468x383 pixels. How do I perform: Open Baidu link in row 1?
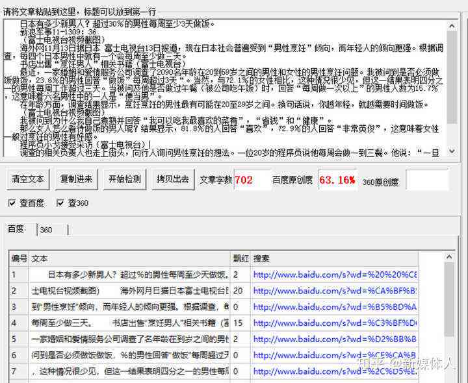(x=335, y=275)
